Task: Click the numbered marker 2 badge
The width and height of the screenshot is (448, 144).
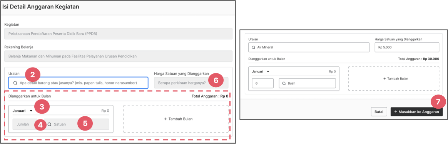Action: pyautogui.click(x=33, y=75)
